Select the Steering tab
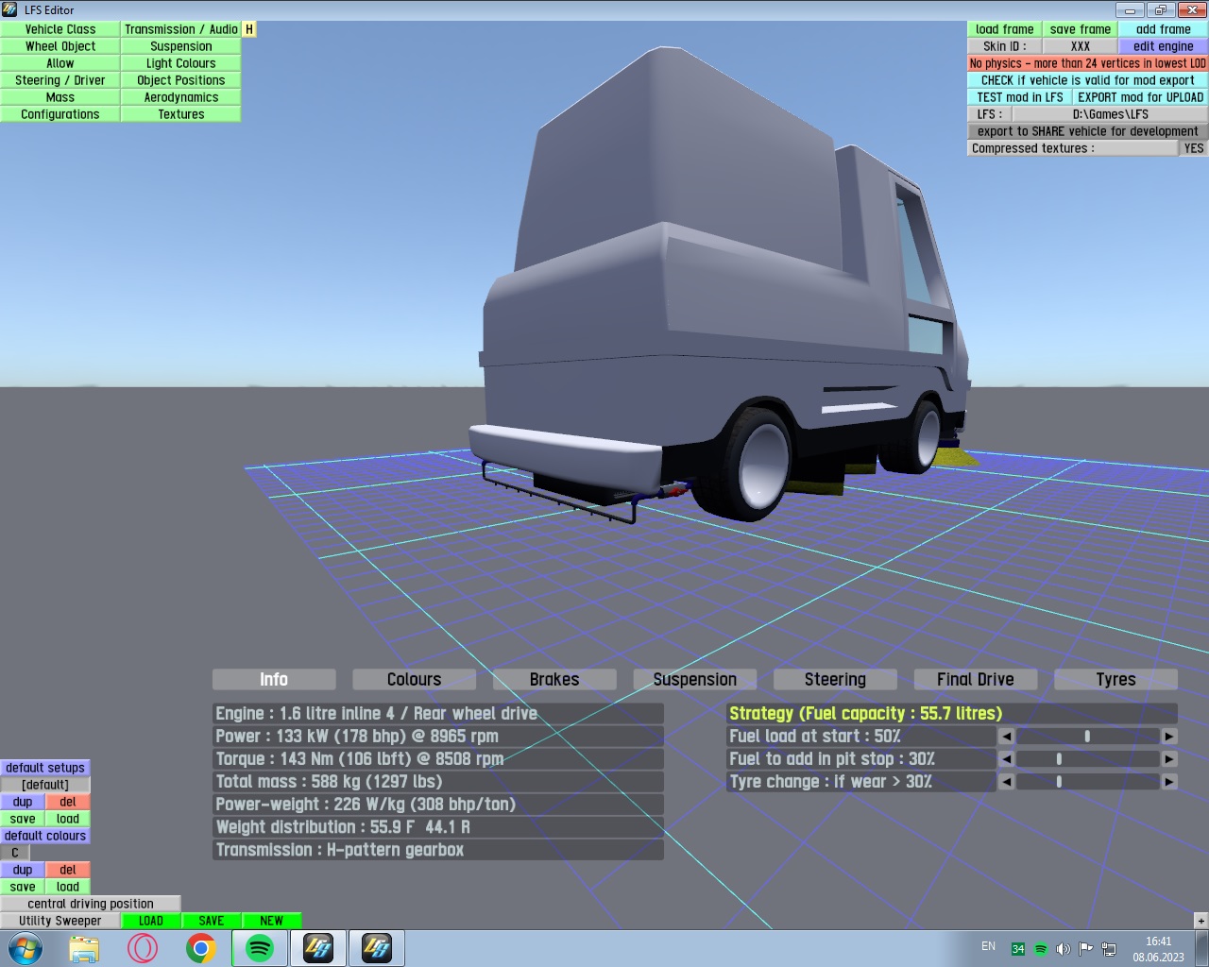Image resolution: width=1209 pixels, height=967 pixels. click(835, 680)
